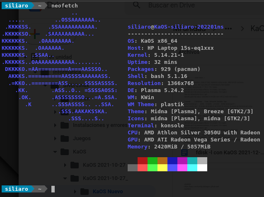Click the KaOS Nuevo folder icon
This screenshot has height=197, width=264.
click(85, 192)
